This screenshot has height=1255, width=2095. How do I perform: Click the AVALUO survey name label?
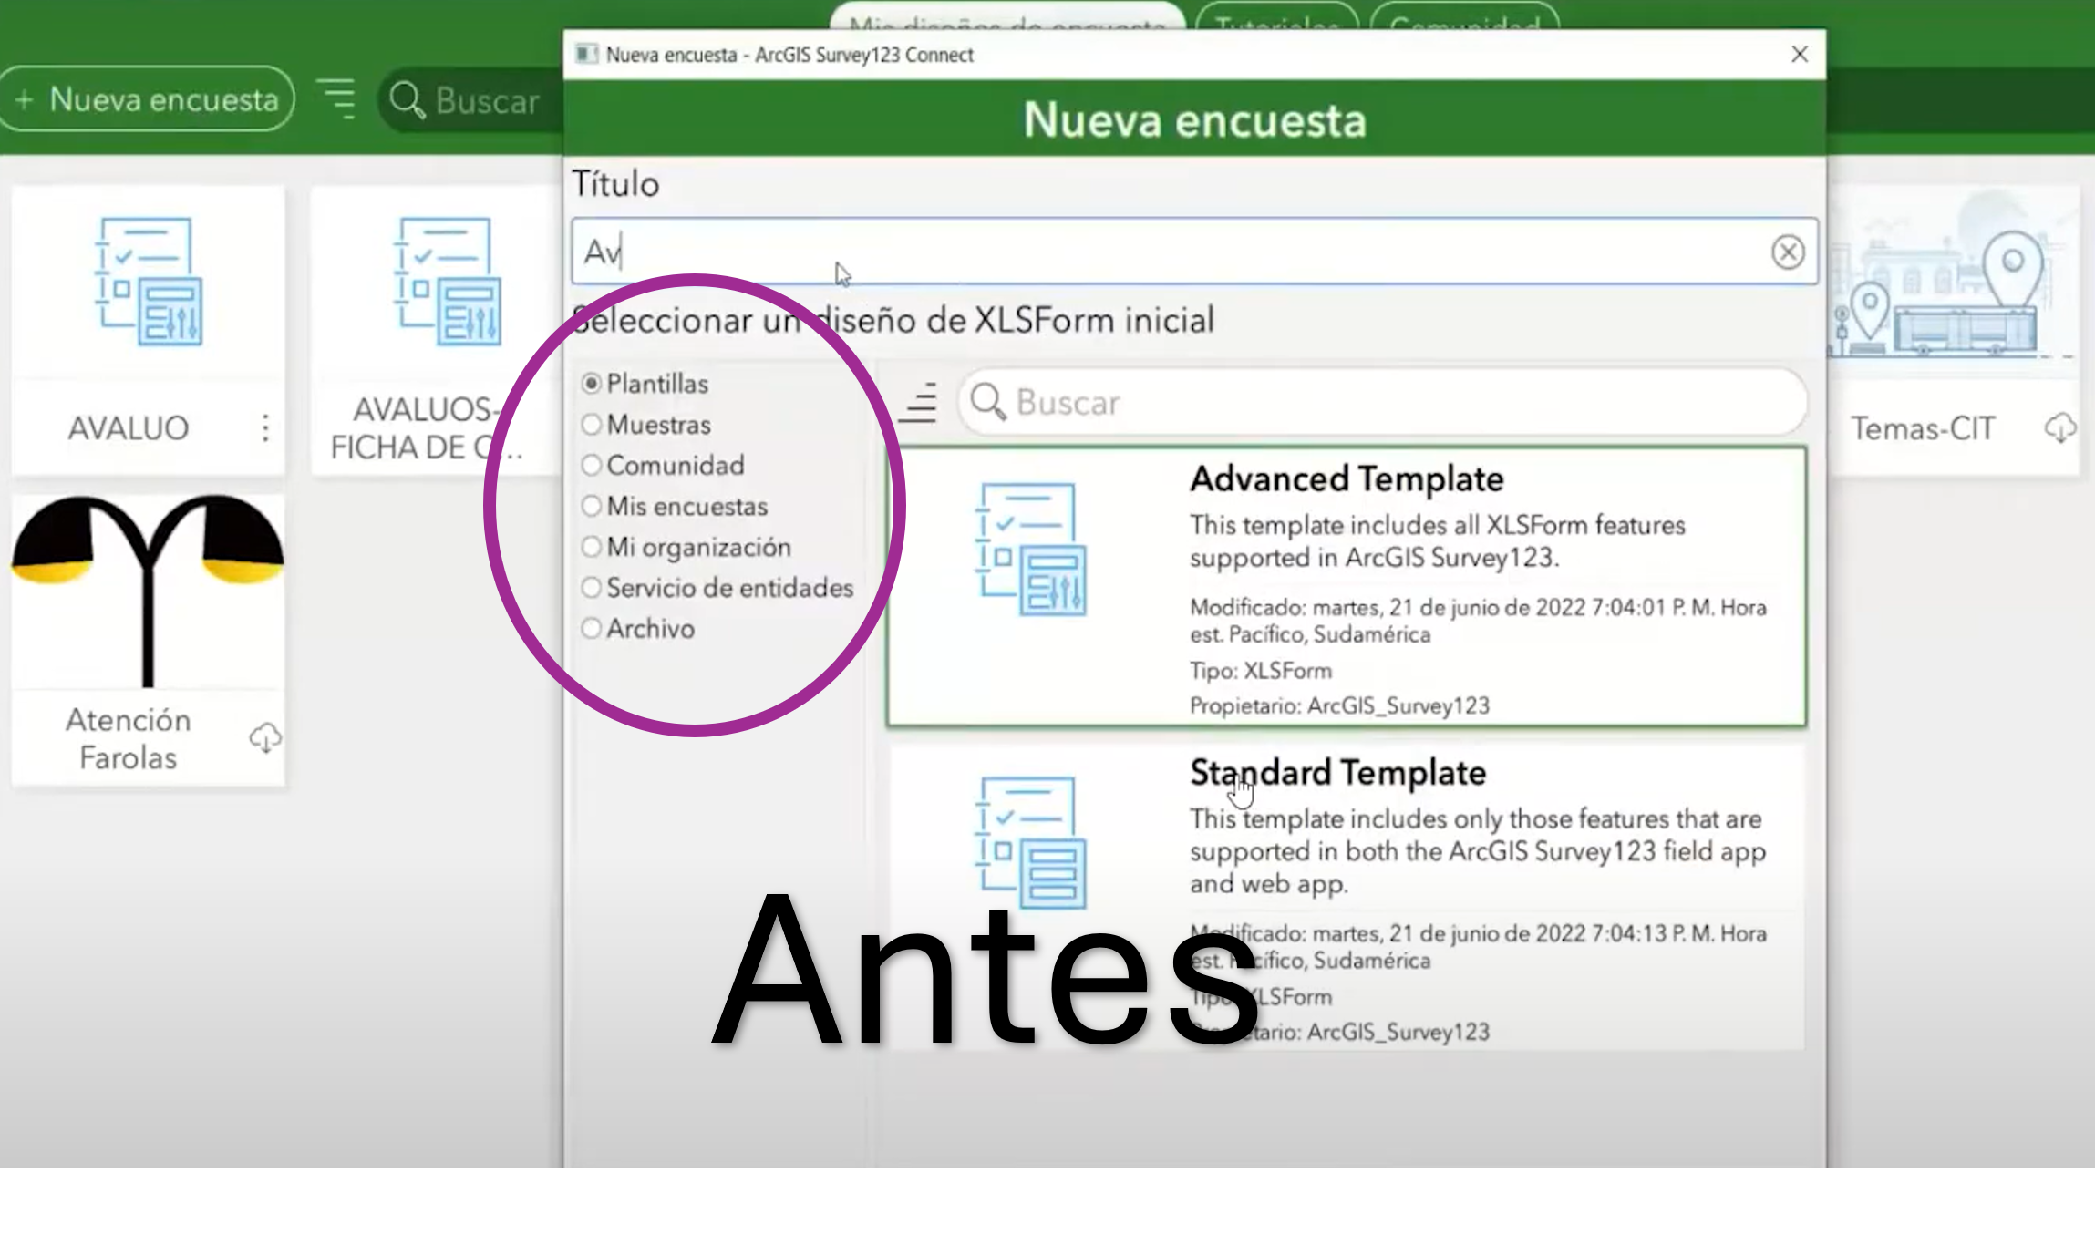point(129,428)
